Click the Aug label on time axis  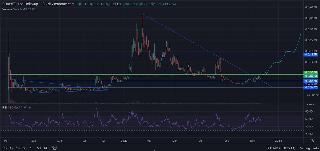click(x=59, y=140)
